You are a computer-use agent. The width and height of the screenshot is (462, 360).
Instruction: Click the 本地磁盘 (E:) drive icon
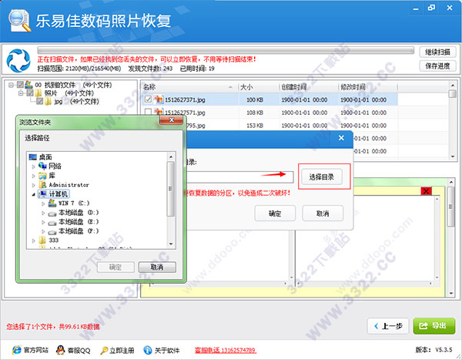[52, 222]
